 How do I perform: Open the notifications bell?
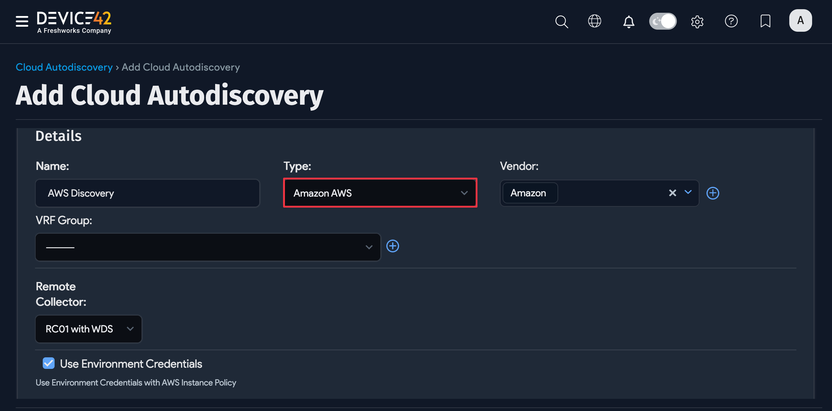628,21
